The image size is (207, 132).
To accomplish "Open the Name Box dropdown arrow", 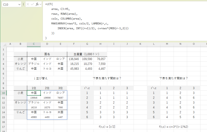I will pos(19,5).
